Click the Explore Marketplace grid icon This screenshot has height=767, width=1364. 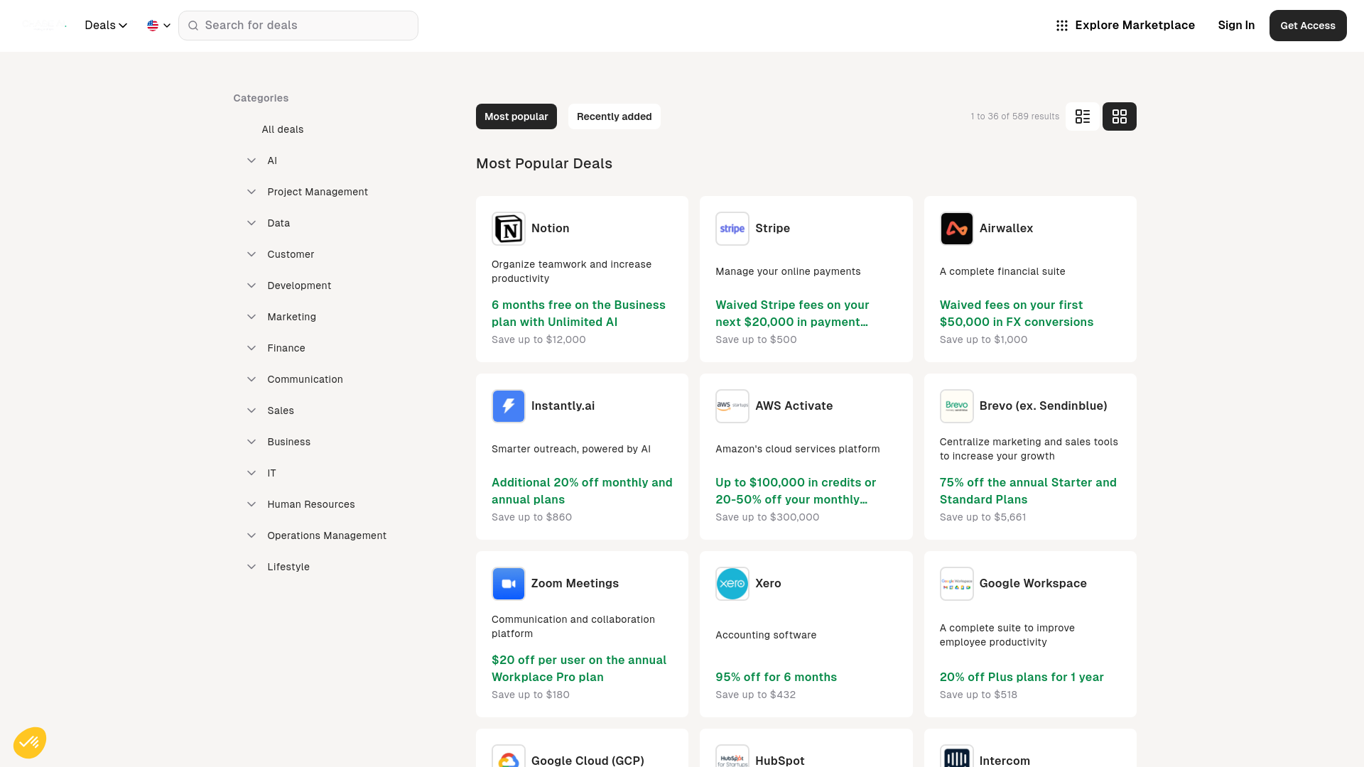(1062, 26)
